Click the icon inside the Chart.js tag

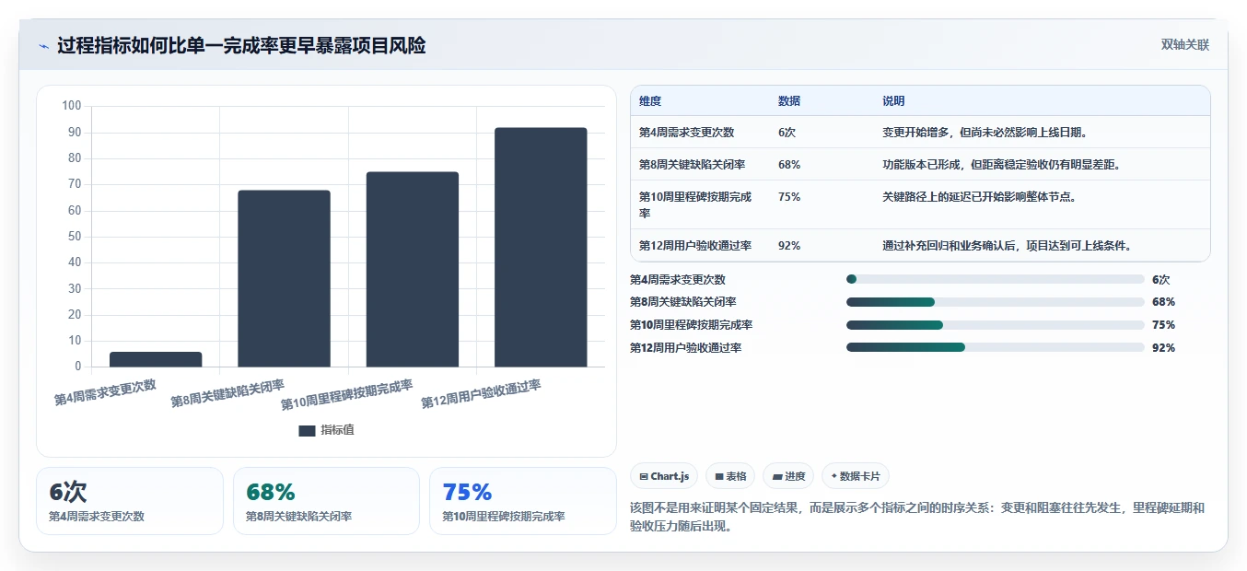(644, 477)
